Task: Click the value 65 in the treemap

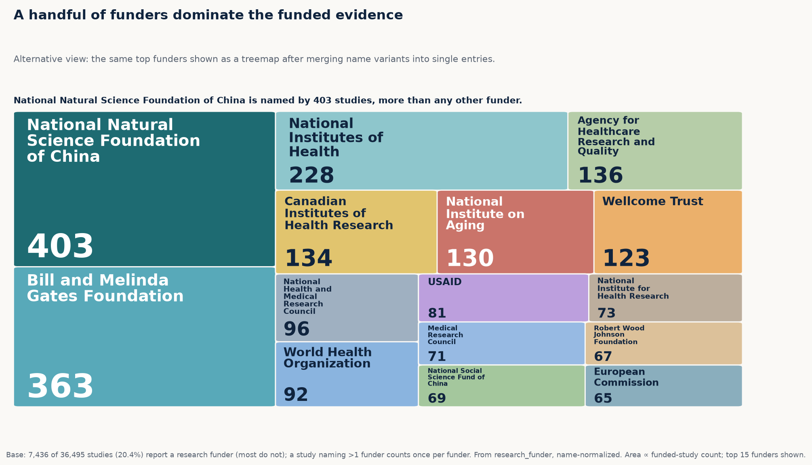Action: click(x=603, y=398)
